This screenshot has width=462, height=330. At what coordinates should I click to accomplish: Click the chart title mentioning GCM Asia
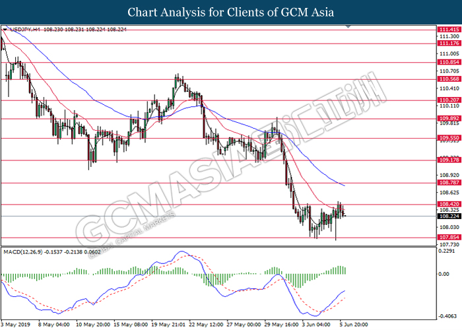231,12
